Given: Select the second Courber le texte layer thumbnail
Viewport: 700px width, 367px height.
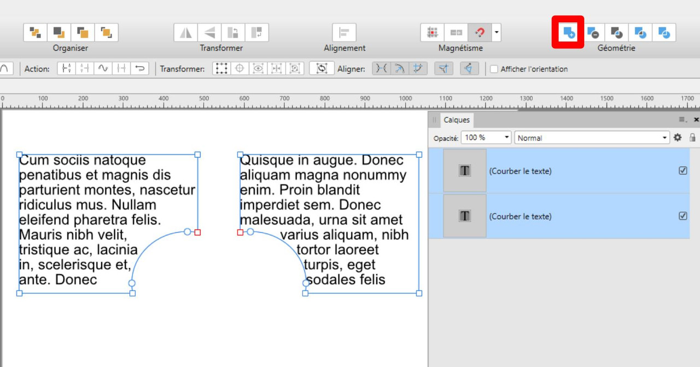Looking at the screenshot, I should pyautogui.click(x=464, y=216).
